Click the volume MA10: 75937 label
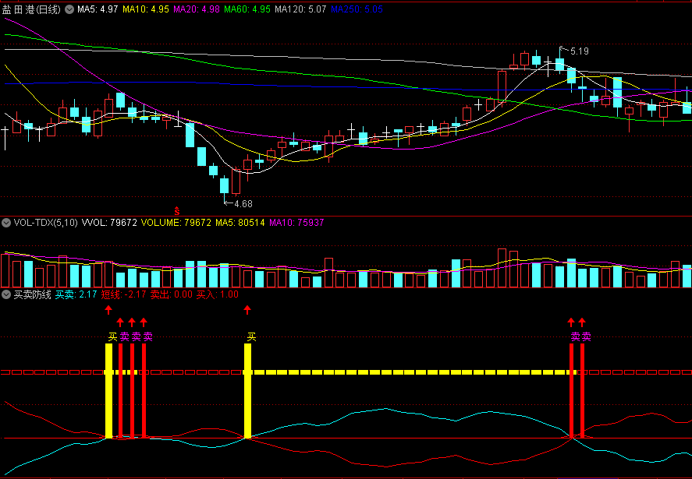 point(296,223)
